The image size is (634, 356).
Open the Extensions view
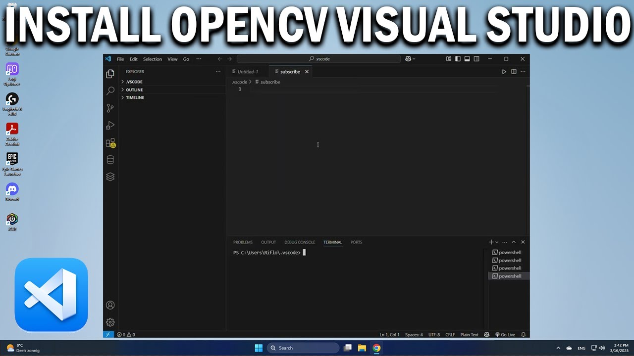(x=110, y=143)
